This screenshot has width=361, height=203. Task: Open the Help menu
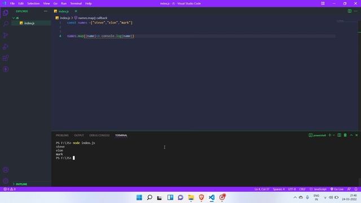click(89, 3)
